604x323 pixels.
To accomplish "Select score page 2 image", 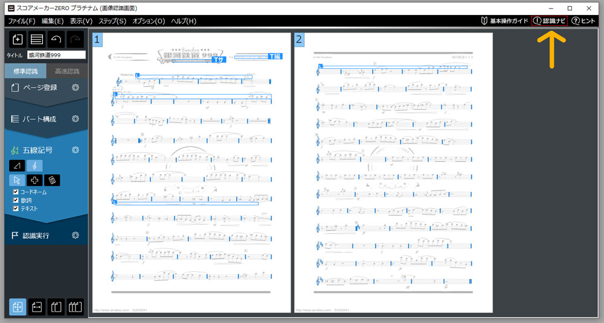I will (x=394, y=173).
